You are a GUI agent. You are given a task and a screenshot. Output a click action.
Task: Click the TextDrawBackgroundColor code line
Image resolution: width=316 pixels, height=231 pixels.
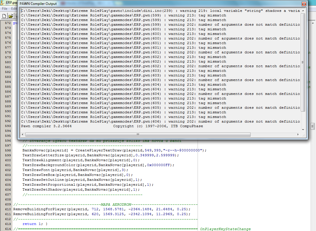[98, 165]
